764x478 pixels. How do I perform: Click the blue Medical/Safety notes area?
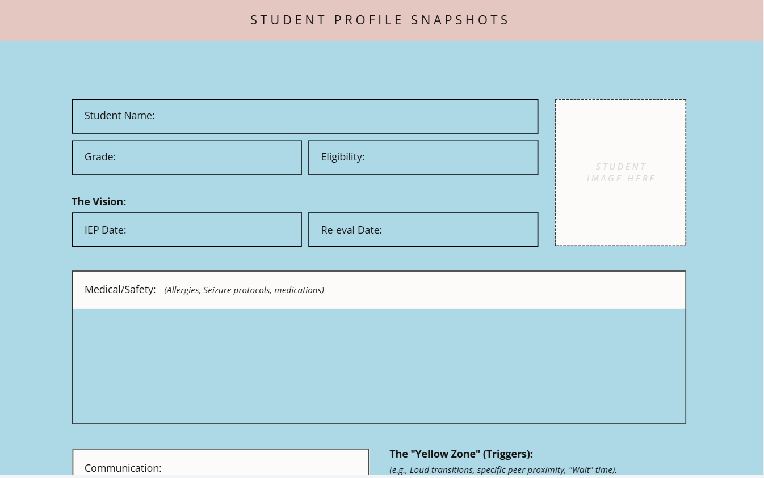(379, 366)
